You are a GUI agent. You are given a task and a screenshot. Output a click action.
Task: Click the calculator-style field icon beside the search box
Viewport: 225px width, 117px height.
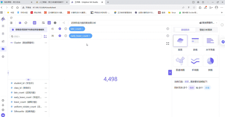[x=45, y=36]
